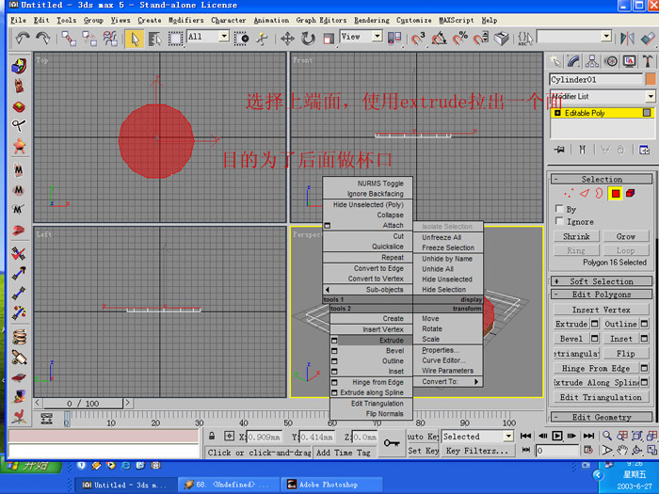Choose the Select and Scale tool
Screen dimensions: 659x494
(329, 39)
